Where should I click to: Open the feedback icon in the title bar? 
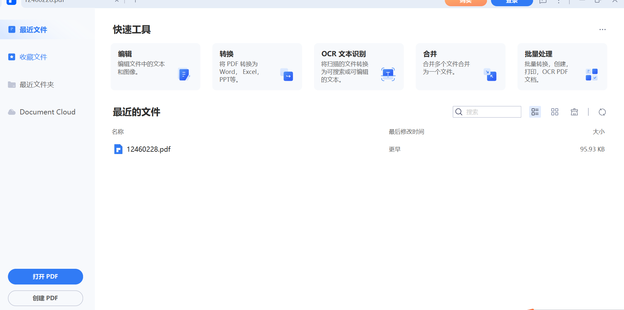(543, 1)
